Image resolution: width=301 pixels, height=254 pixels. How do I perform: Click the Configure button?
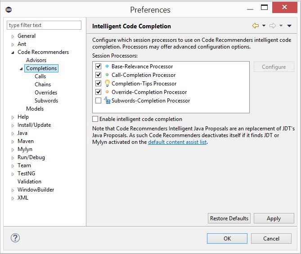click(x=274, y=67)
